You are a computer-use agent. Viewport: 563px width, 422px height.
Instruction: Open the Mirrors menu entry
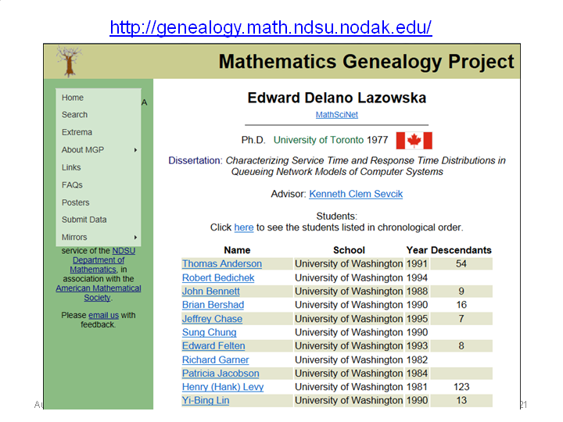pyautogui.click(x=74, y=238)
